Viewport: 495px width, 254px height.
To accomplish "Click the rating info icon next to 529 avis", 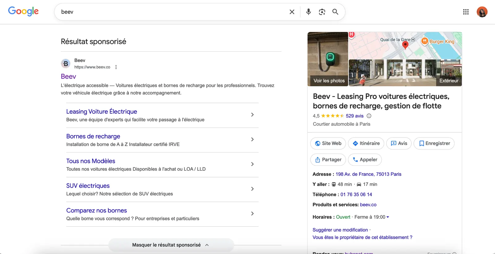I will pyautogui.click(x=369, y=116).
